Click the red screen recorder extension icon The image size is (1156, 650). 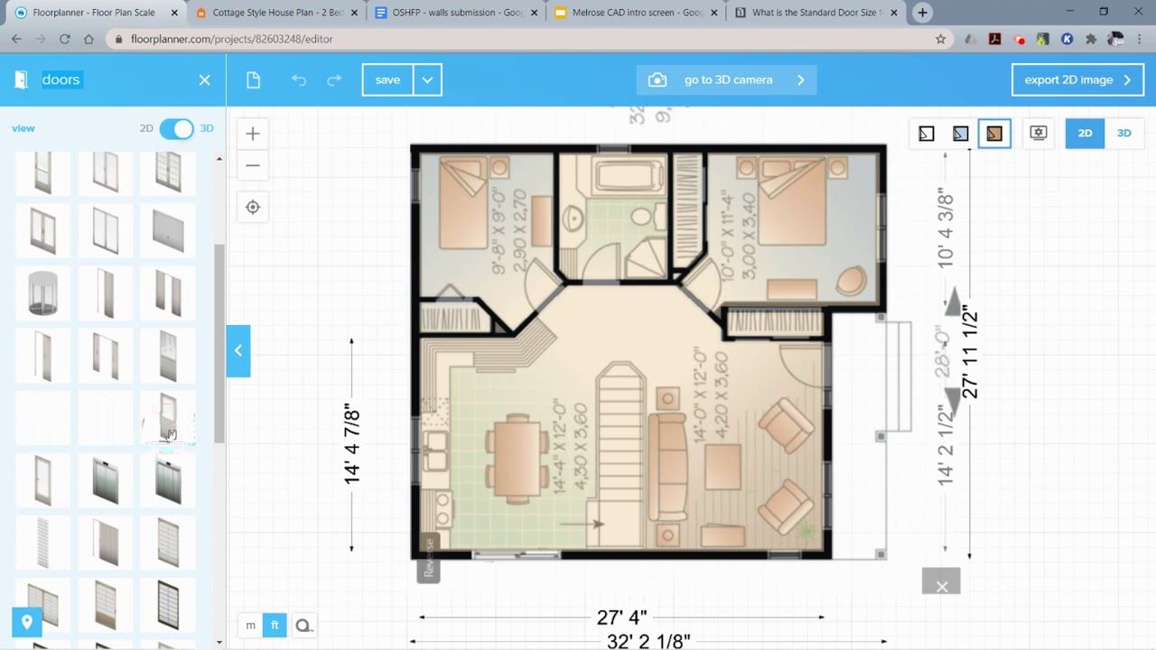tap(1020, 40)
